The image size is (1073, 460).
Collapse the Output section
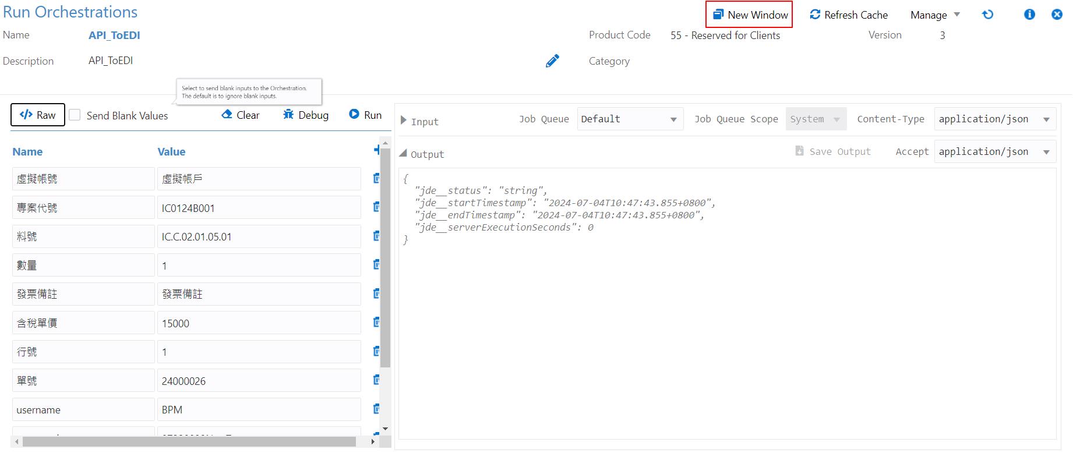[403, 153]
